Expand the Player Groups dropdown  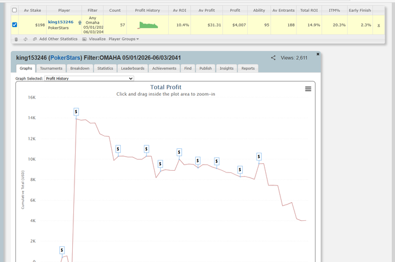tap(124, 39)
